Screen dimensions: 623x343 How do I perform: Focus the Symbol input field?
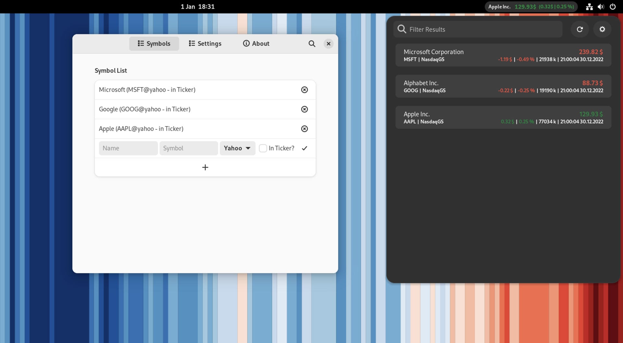pyautogui.click(x=189, y=148)
